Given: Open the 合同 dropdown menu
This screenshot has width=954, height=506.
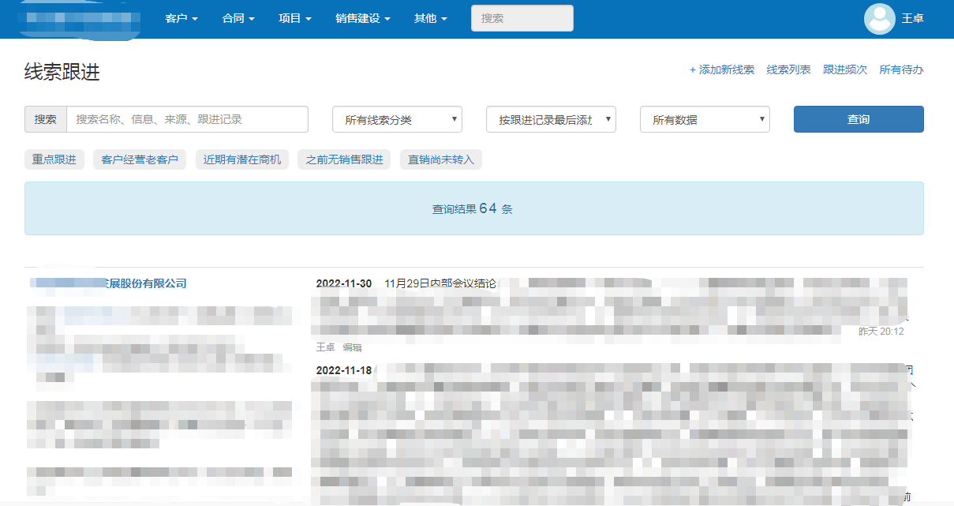Looking at the screenshot, I should pyautogui.click(x=238, y=19).
